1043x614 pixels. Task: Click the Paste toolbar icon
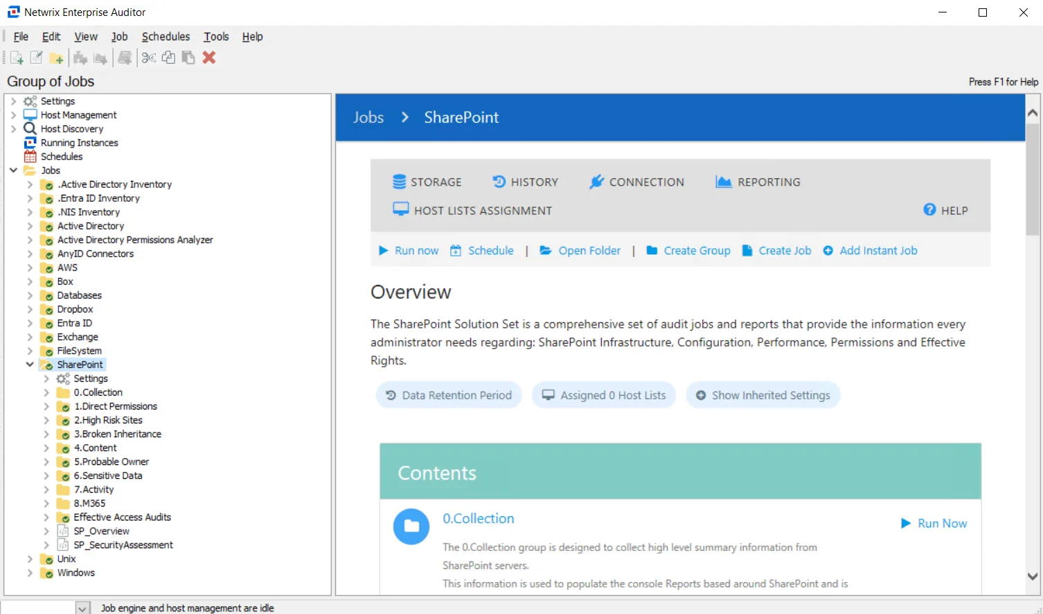point(188,58)
